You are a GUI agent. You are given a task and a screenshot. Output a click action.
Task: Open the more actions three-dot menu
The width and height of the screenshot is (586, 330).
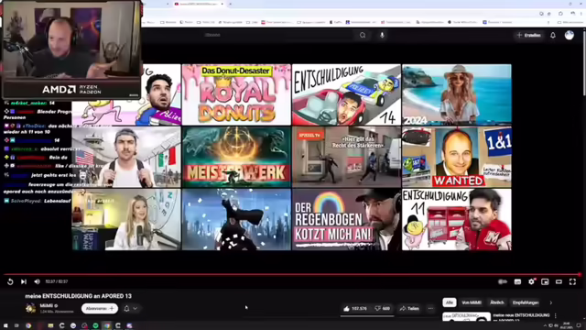430,308
